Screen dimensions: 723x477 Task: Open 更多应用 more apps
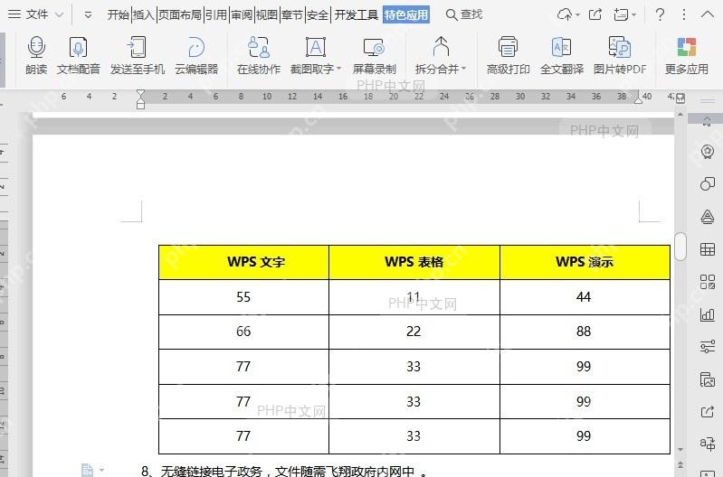(x=687, y=56)
